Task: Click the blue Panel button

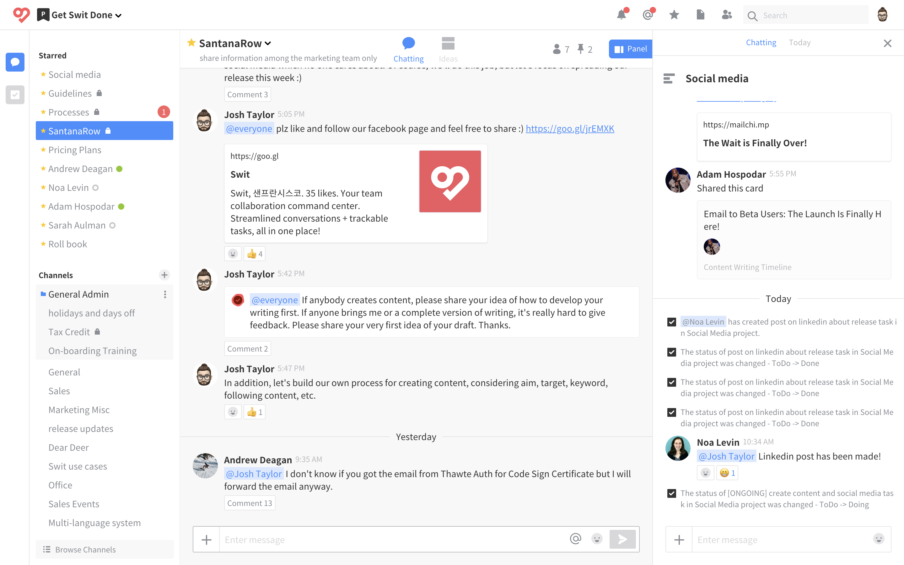Action: [630, 49]
